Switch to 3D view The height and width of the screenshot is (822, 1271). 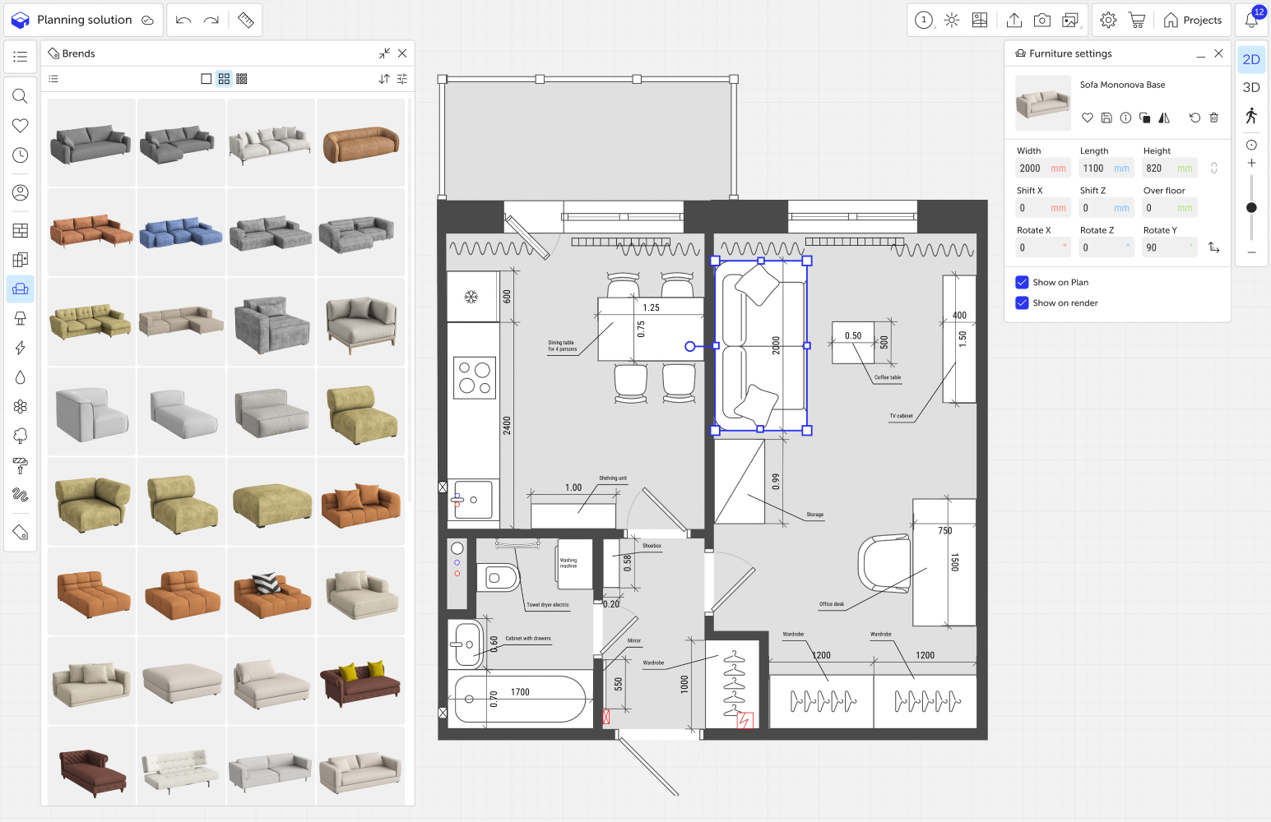[x=1251, y=87]
